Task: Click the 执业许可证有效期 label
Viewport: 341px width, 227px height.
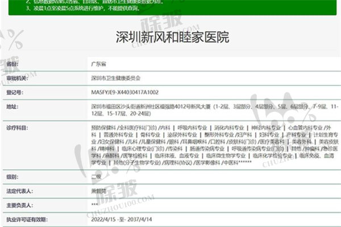Action: (x=27, y=220)
